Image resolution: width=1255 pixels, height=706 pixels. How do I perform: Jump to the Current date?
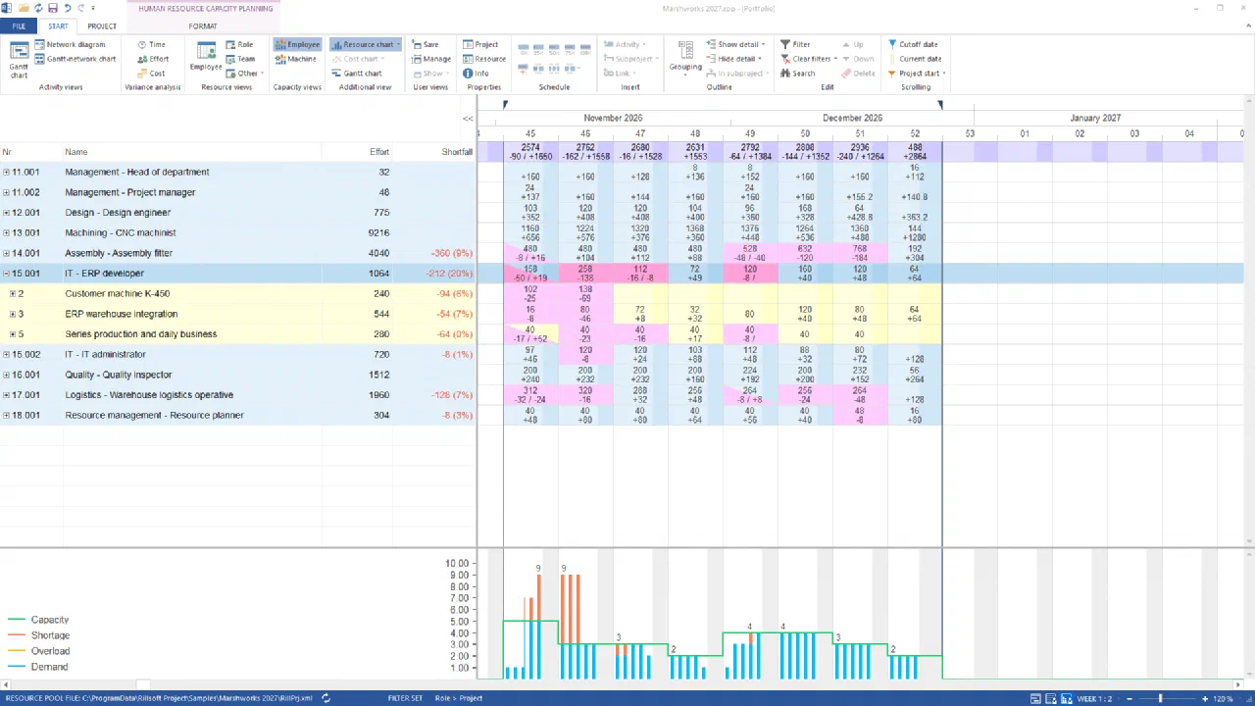[x=914, y=59]
